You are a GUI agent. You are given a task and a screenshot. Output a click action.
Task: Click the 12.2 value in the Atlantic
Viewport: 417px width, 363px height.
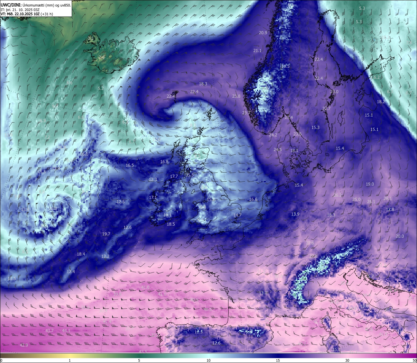[x=105, y=256]
